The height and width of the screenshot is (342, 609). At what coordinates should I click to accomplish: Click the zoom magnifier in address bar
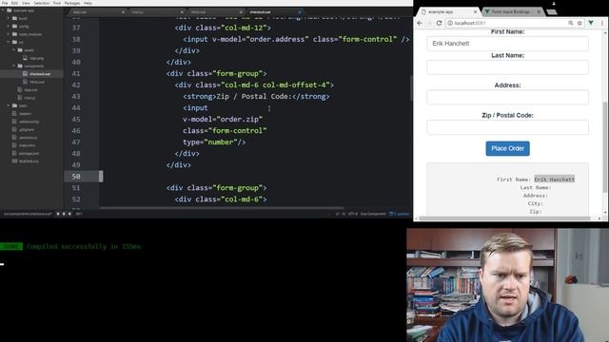pyautogui.click(x=571, y=23)
